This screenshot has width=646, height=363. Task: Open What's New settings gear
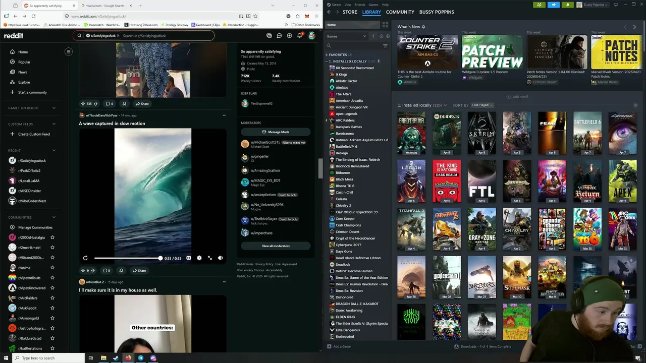(x=423, y=27)
